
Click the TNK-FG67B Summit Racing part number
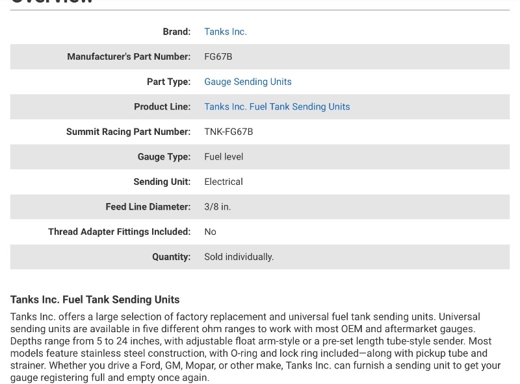(x=228, y=132)
